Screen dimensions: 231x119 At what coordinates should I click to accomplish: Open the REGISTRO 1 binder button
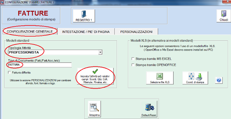(x=84, y=16)
